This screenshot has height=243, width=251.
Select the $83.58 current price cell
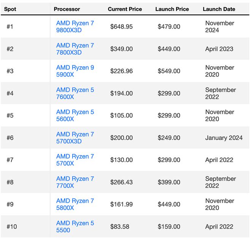[x=119, y=227]
